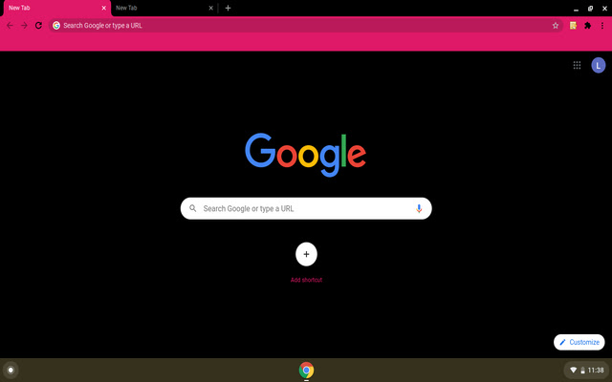
Task: Click the Google icon in the address bar
Action: click(56, 26)
